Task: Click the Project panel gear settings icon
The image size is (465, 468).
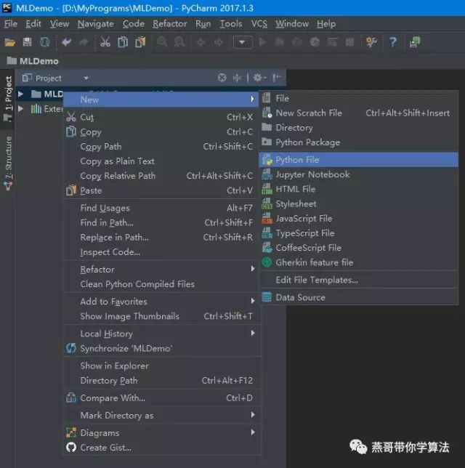Action: pos(259,78)
